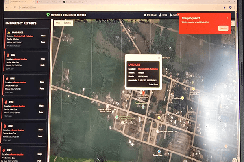
Task: Click the landslide warning triangle icon
Action: coord(8,32)
